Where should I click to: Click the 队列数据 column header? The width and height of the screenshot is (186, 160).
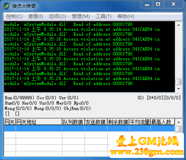73,122
